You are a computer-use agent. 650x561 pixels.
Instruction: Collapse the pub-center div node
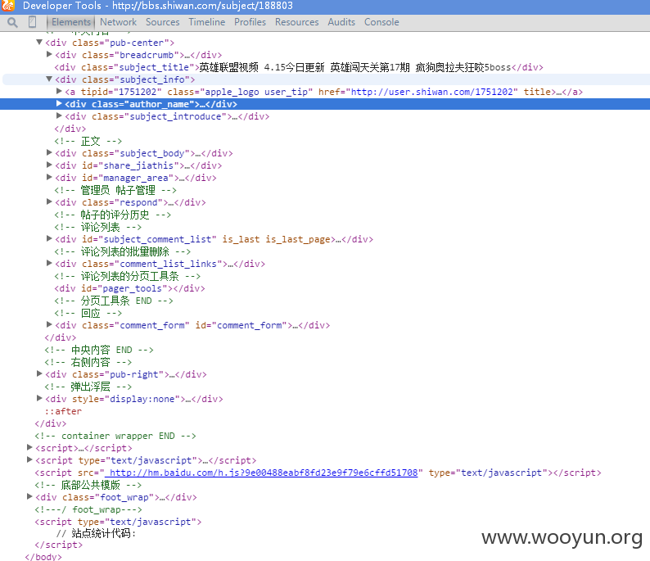pos(39,43)
